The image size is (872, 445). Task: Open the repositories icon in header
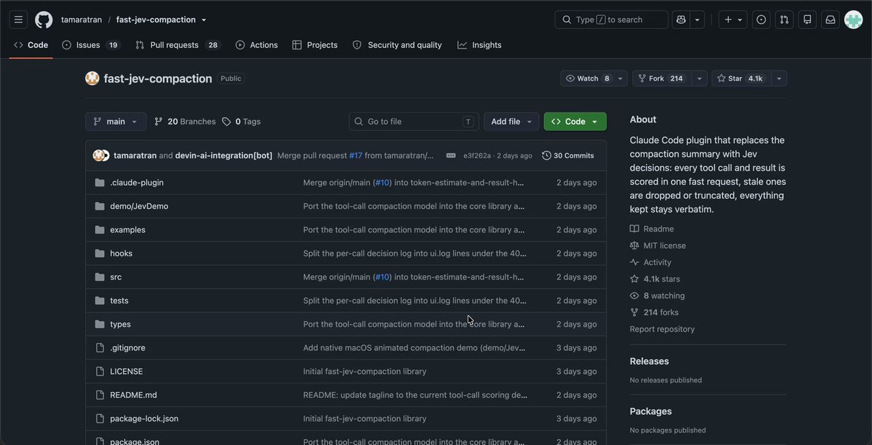pos(807,20)
